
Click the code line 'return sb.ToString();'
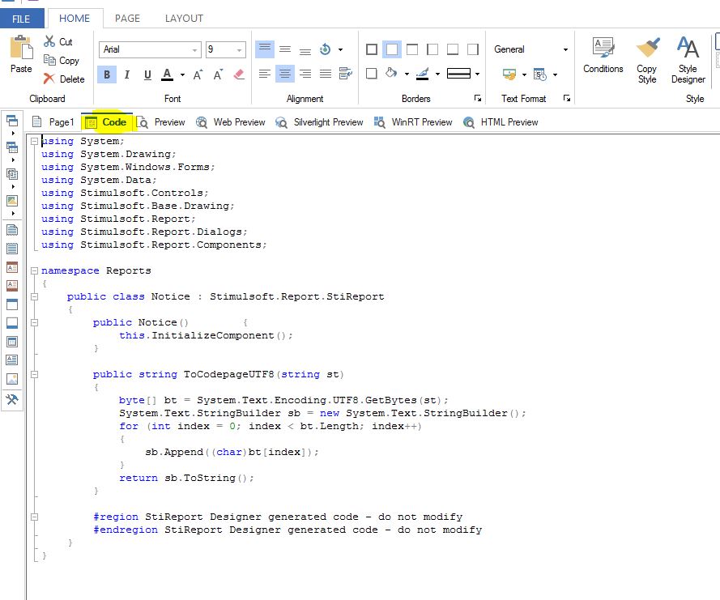(186, 478)
